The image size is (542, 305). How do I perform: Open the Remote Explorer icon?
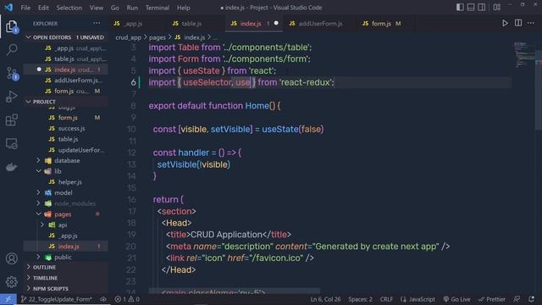12,143
